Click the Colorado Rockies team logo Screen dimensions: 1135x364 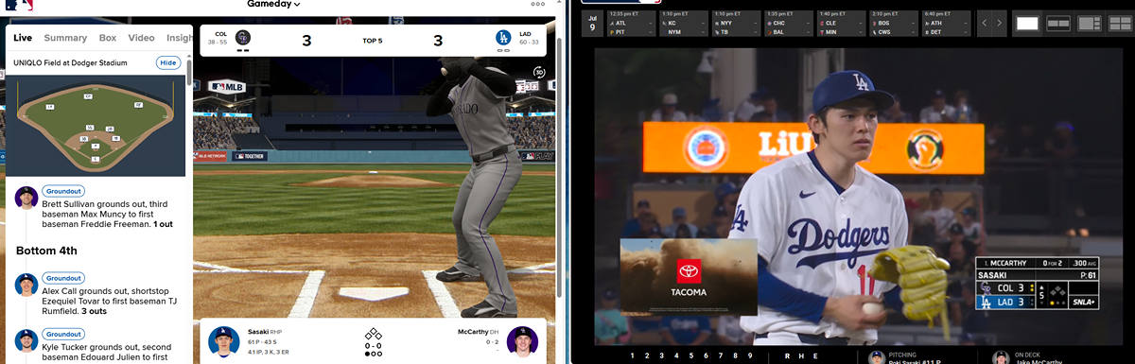[x=243, y=39]
